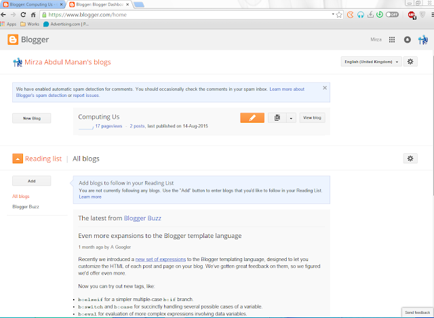
Task: Open a new browser tab
Action: [x=139, y=5]
